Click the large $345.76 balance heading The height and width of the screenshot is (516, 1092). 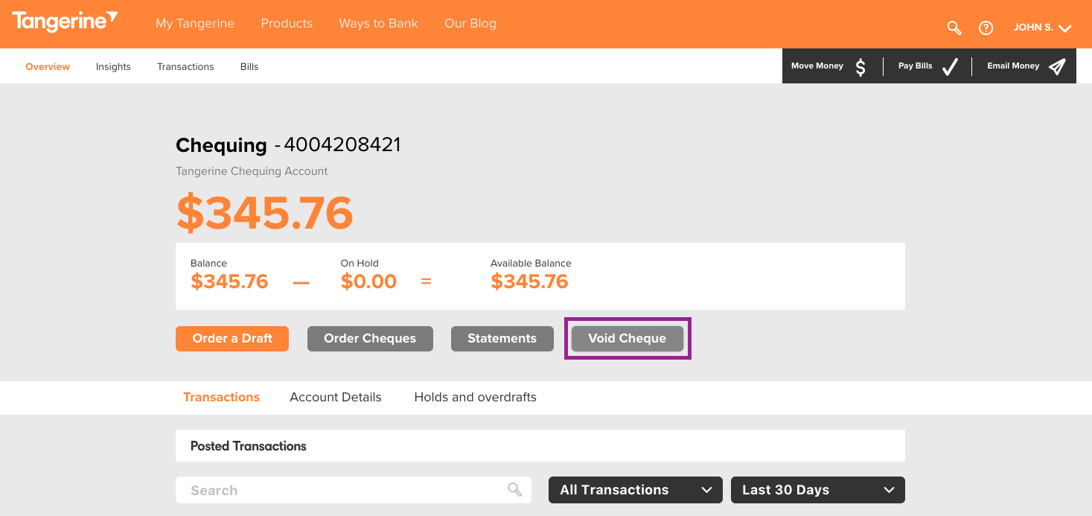pos(264,212)
